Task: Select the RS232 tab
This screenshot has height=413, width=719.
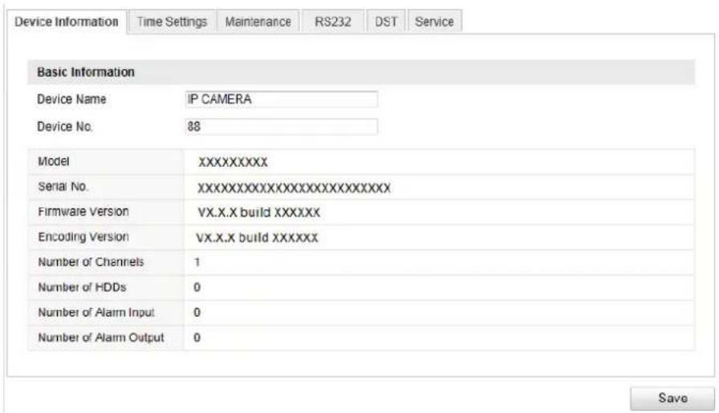Action: click(x=333, y=22)
